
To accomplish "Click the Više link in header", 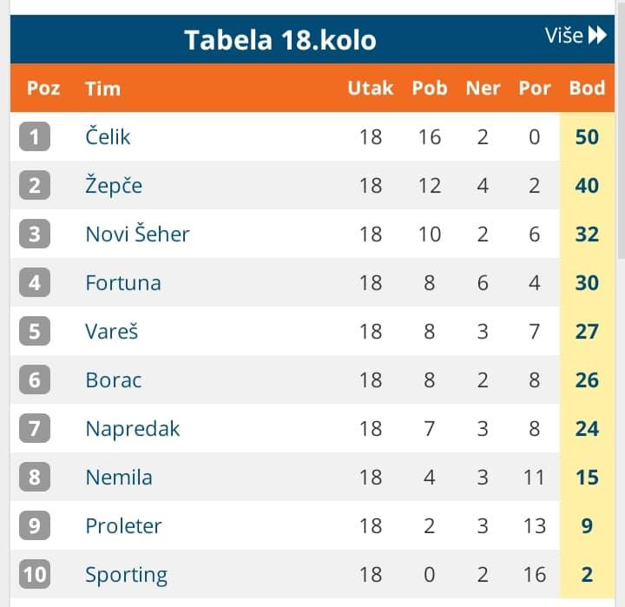I will (x=564, y=36).
